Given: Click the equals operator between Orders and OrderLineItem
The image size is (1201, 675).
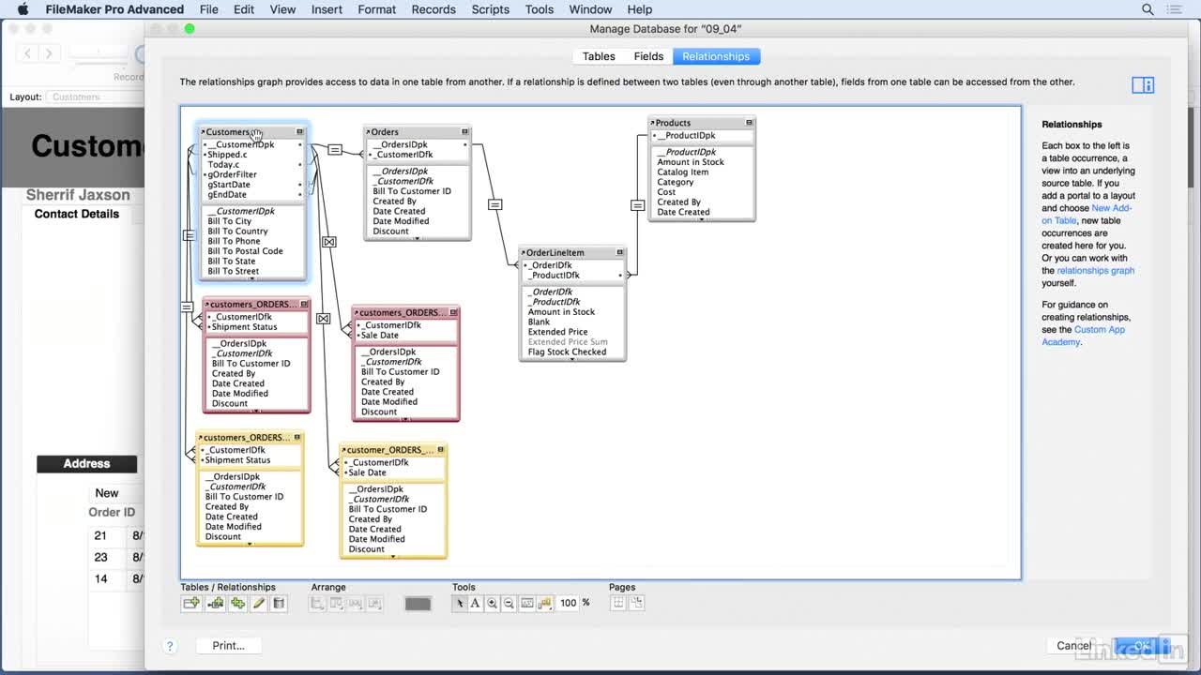Looking at the screenshot, I should coord(494,204).
